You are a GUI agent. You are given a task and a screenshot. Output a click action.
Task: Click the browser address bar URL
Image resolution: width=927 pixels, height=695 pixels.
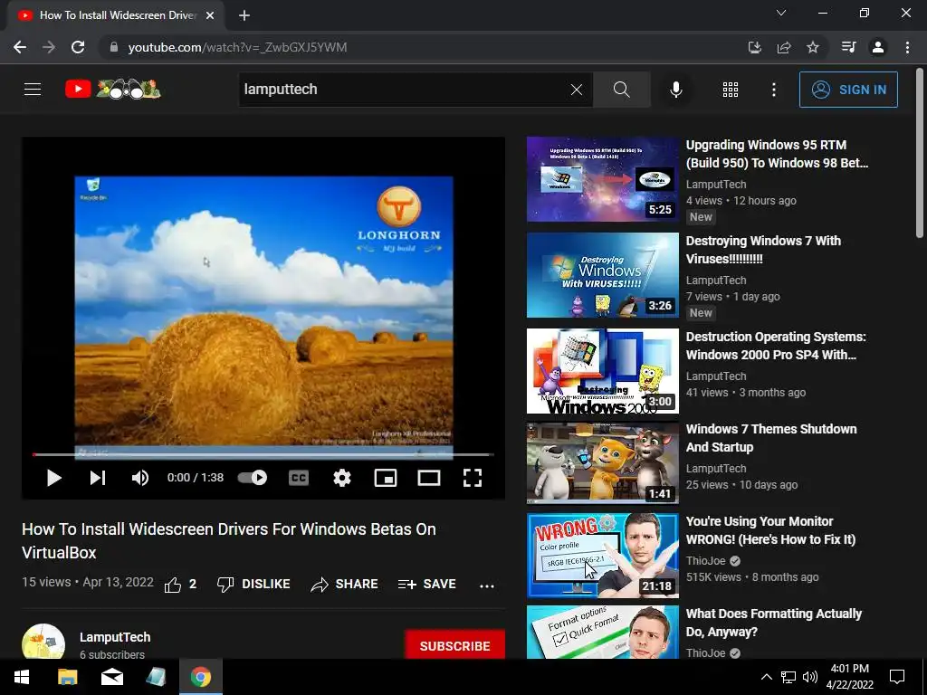[237, 47]
